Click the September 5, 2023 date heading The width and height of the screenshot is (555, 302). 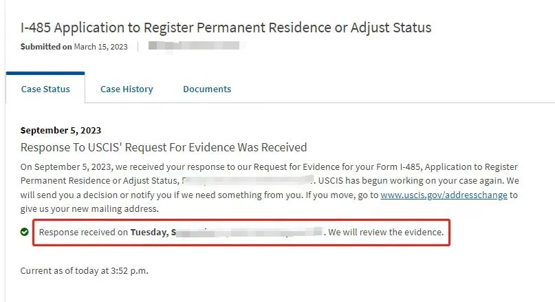coord(61,130)
